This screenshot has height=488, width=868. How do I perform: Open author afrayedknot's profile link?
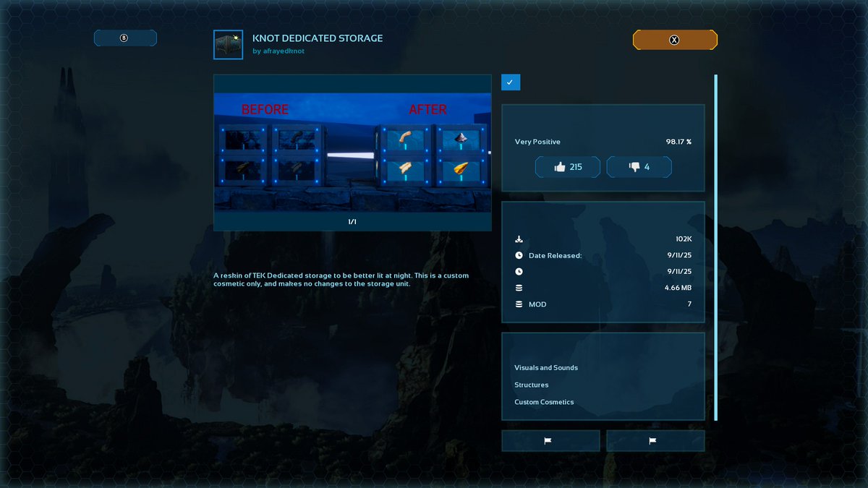(278, 51)
